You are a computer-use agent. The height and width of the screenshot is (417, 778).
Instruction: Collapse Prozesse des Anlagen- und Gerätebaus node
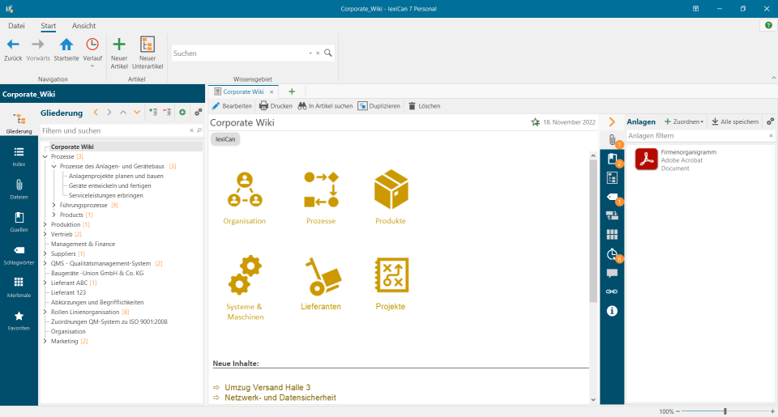(54, 167)
